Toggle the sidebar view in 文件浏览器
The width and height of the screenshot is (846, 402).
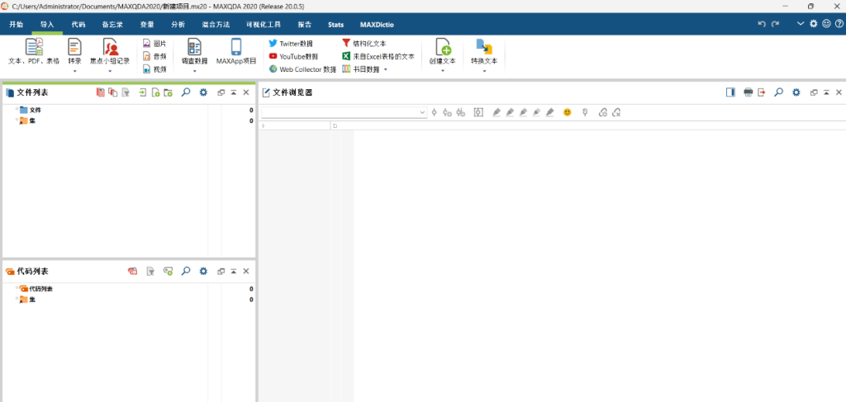pyautogui.click(x=730, y=92)
